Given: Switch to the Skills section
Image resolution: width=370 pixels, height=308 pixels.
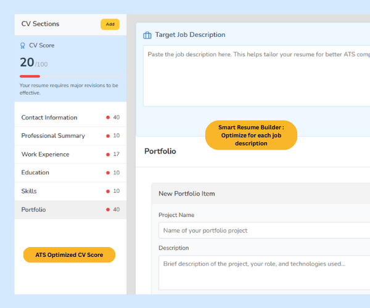Looking at the screenshot, I should point(29,191).
